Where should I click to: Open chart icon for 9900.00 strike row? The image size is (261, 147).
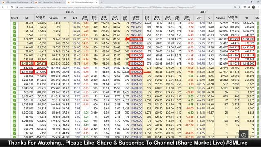point(15,31)
